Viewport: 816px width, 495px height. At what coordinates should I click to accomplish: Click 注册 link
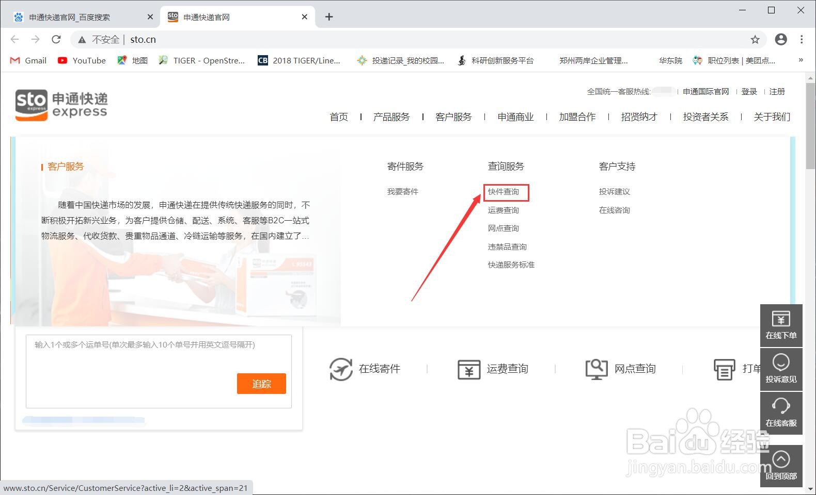pos(777,91)
